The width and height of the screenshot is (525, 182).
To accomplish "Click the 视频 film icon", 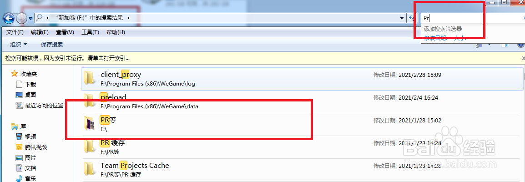I will coord(19,137).
